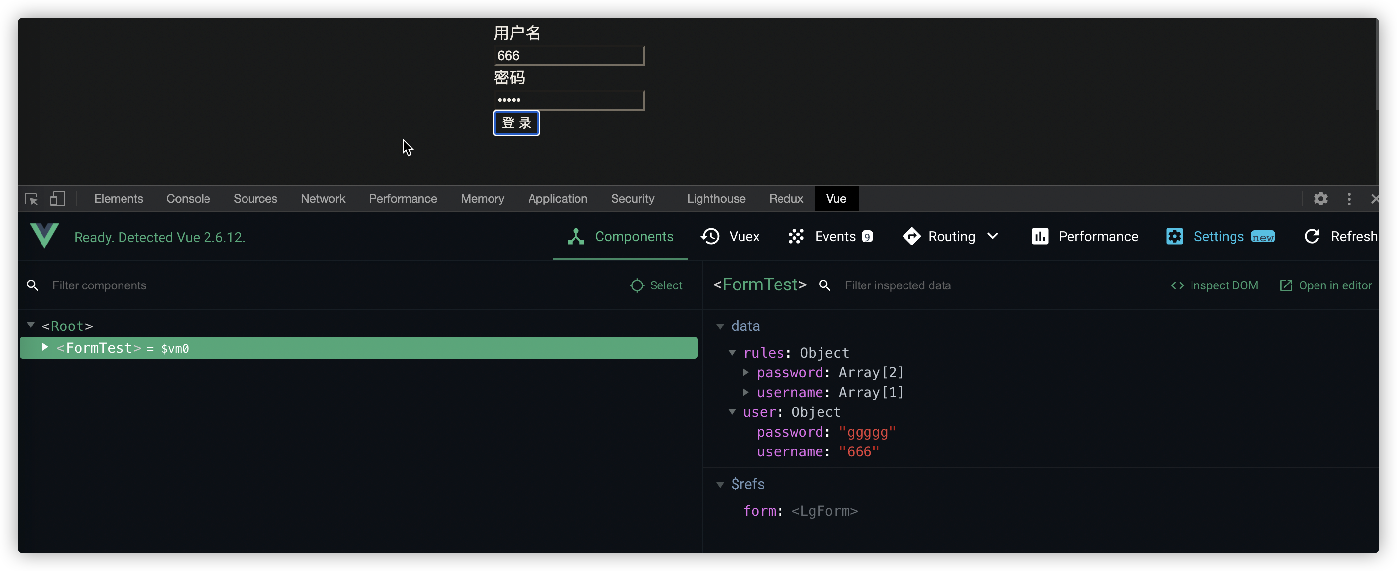Open DevTools settings gear icon
The height and width of the screenshot is (571, 1397).
[x=1320, y=199]
